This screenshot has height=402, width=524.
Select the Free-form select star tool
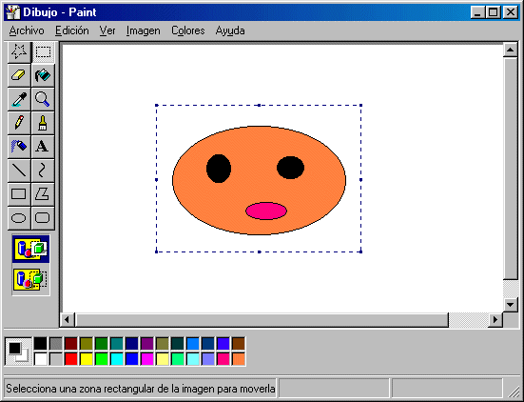coord(19,51)
